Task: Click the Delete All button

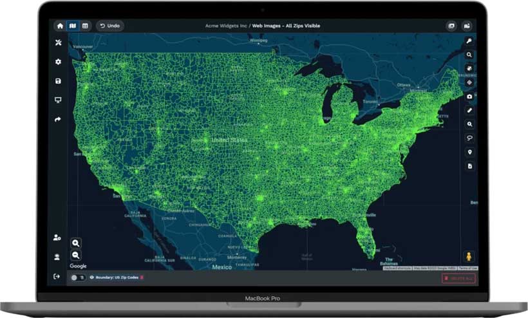Action: [458, 278]
